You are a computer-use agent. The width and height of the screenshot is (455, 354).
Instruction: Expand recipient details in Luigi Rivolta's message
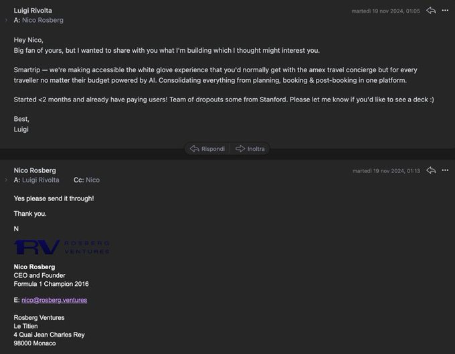[x=6, y=21]
